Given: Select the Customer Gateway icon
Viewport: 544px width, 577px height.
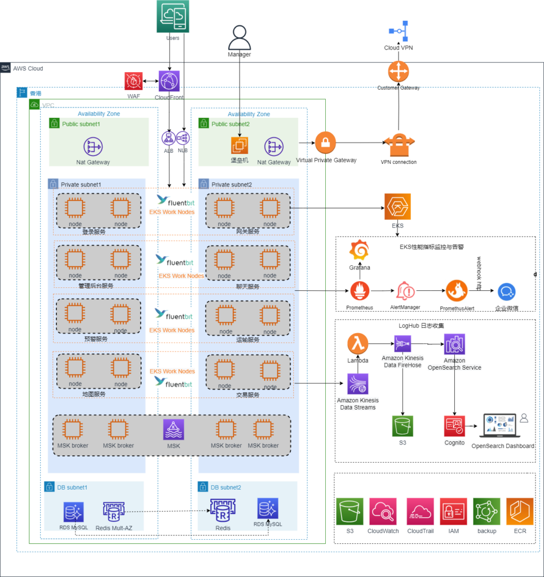Looking at the screenshot, I should click(x=398, y=72).
